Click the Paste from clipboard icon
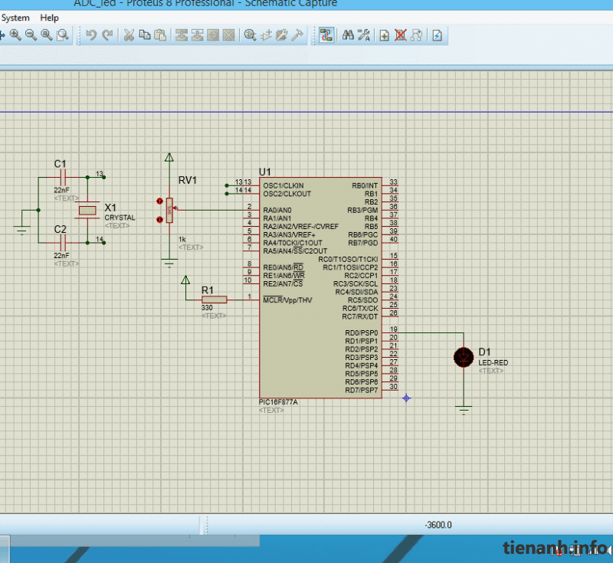Image resolution: width=613 pixels, height=563 pixels. [x=159, y=34]
